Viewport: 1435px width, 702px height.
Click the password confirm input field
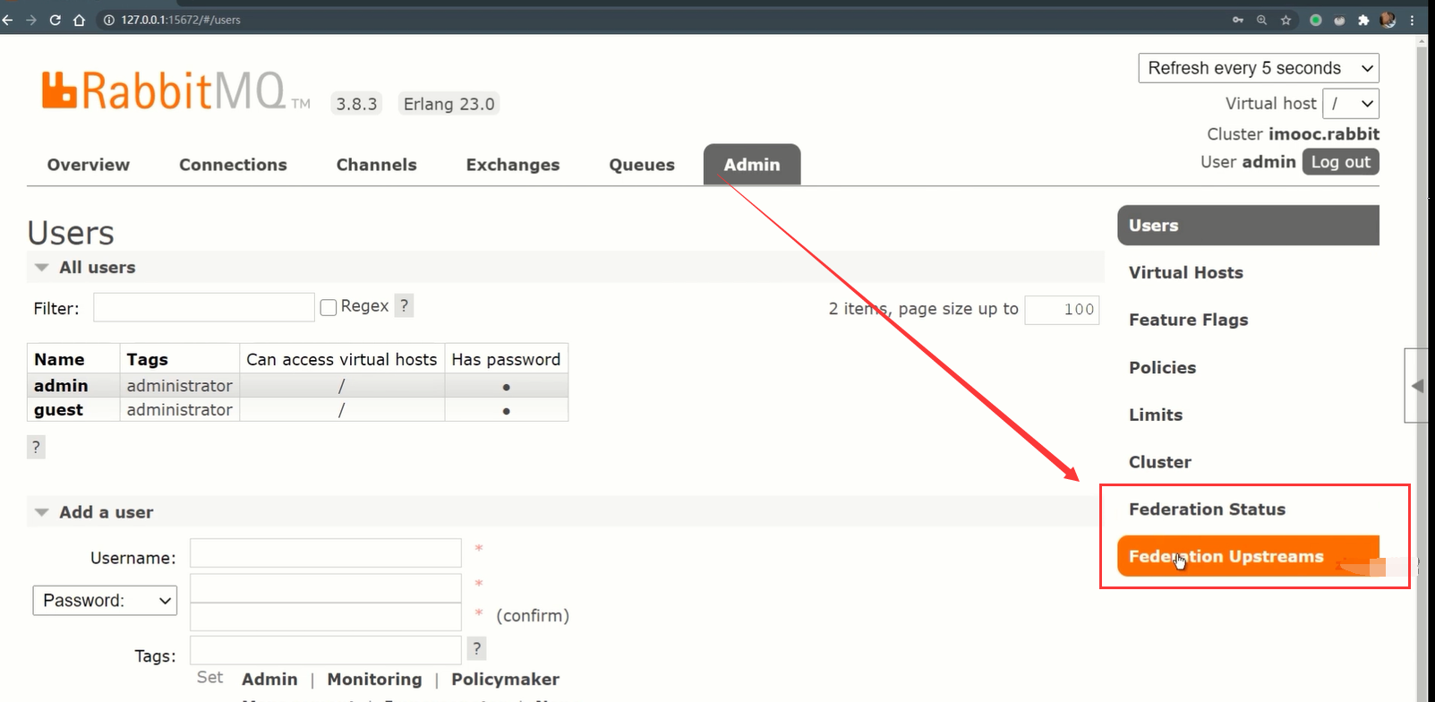point(326,617)
